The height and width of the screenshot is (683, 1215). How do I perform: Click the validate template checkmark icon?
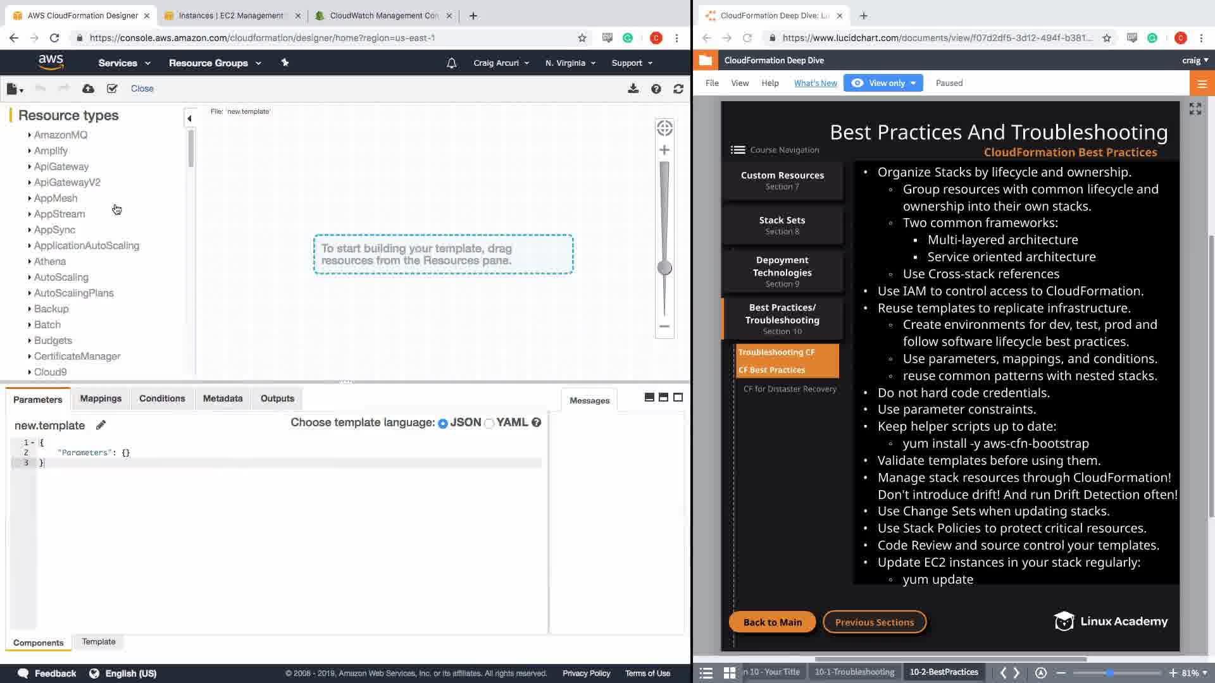click(x=112, y=89)
